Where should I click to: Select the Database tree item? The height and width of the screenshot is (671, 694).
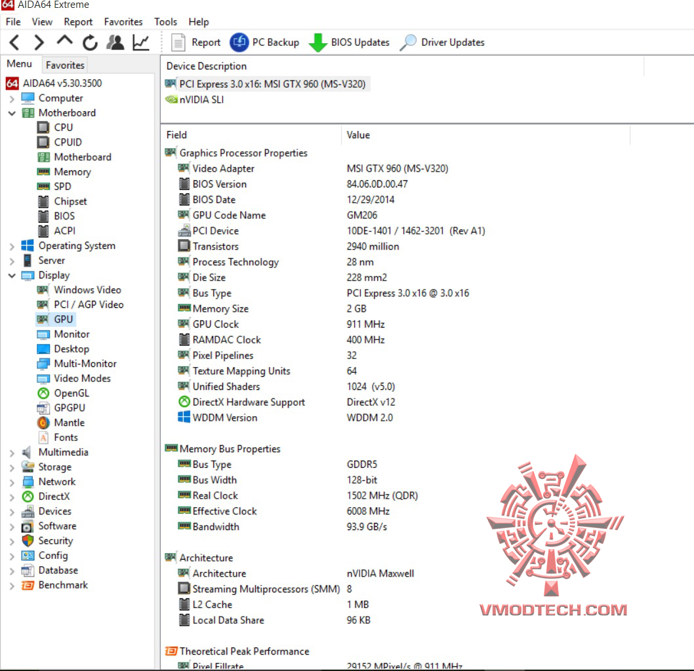tap(50, 571)
